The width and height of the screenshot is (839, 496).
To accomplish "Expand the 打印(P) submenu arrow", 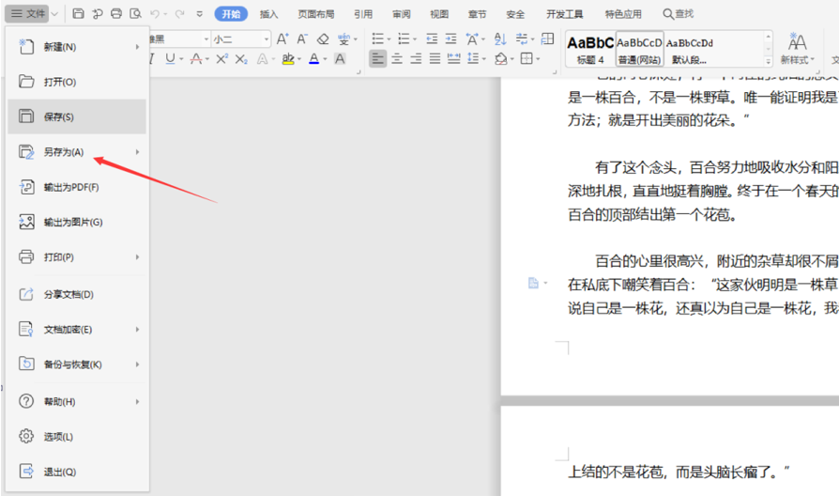I will point(138,257).
